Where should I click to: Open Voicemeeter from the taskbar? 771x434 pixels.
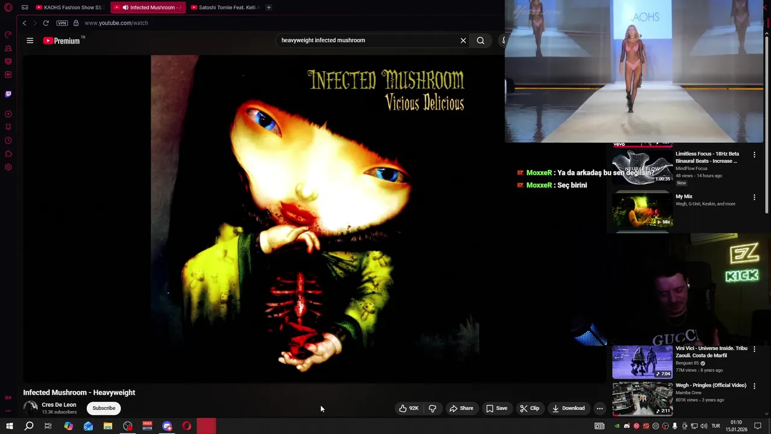148,426
